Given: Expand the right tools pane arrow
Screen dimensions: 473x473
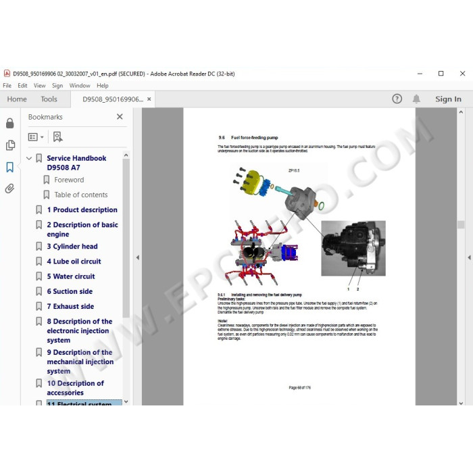Looking at the screenshot, I should click(x=470, y=257).
